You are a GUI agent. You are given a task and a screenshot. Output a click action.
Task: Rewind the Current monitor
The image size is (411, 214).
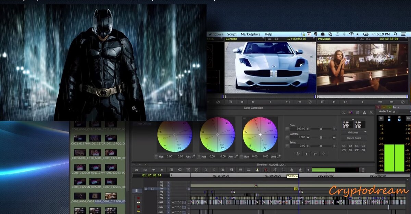click(242, 102)
